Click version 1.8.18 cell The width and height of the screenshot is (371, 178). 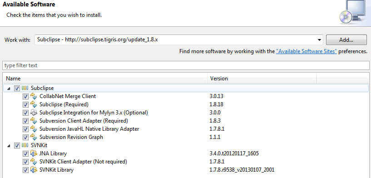(x=217, y=104)
